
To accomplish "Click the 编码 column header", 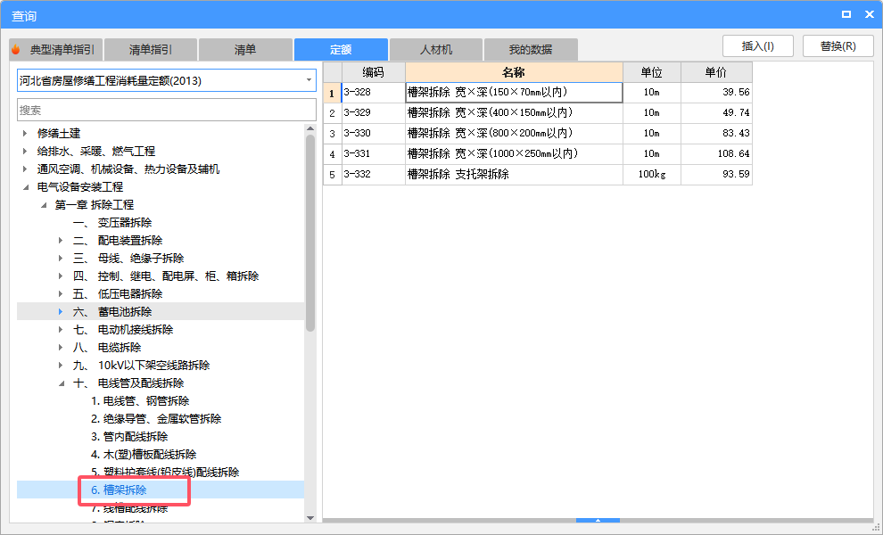I will [374, 72].
